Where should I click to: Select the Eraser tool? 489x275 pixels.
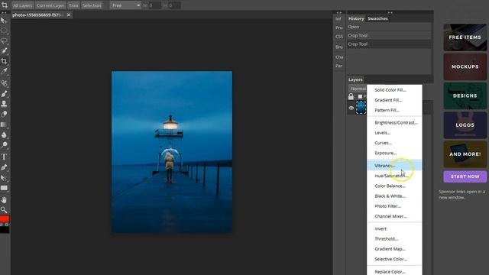4,114
